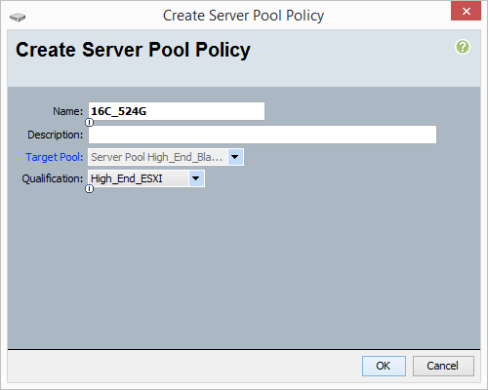Confirm the policy with the OK button
The height and width of the screenshot is (390, 488).
[x=384, y=366]
